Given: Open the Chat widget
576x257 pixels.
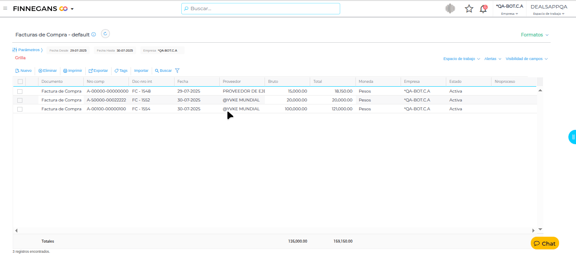Looking at the screenshot, I should pos(545,243).
